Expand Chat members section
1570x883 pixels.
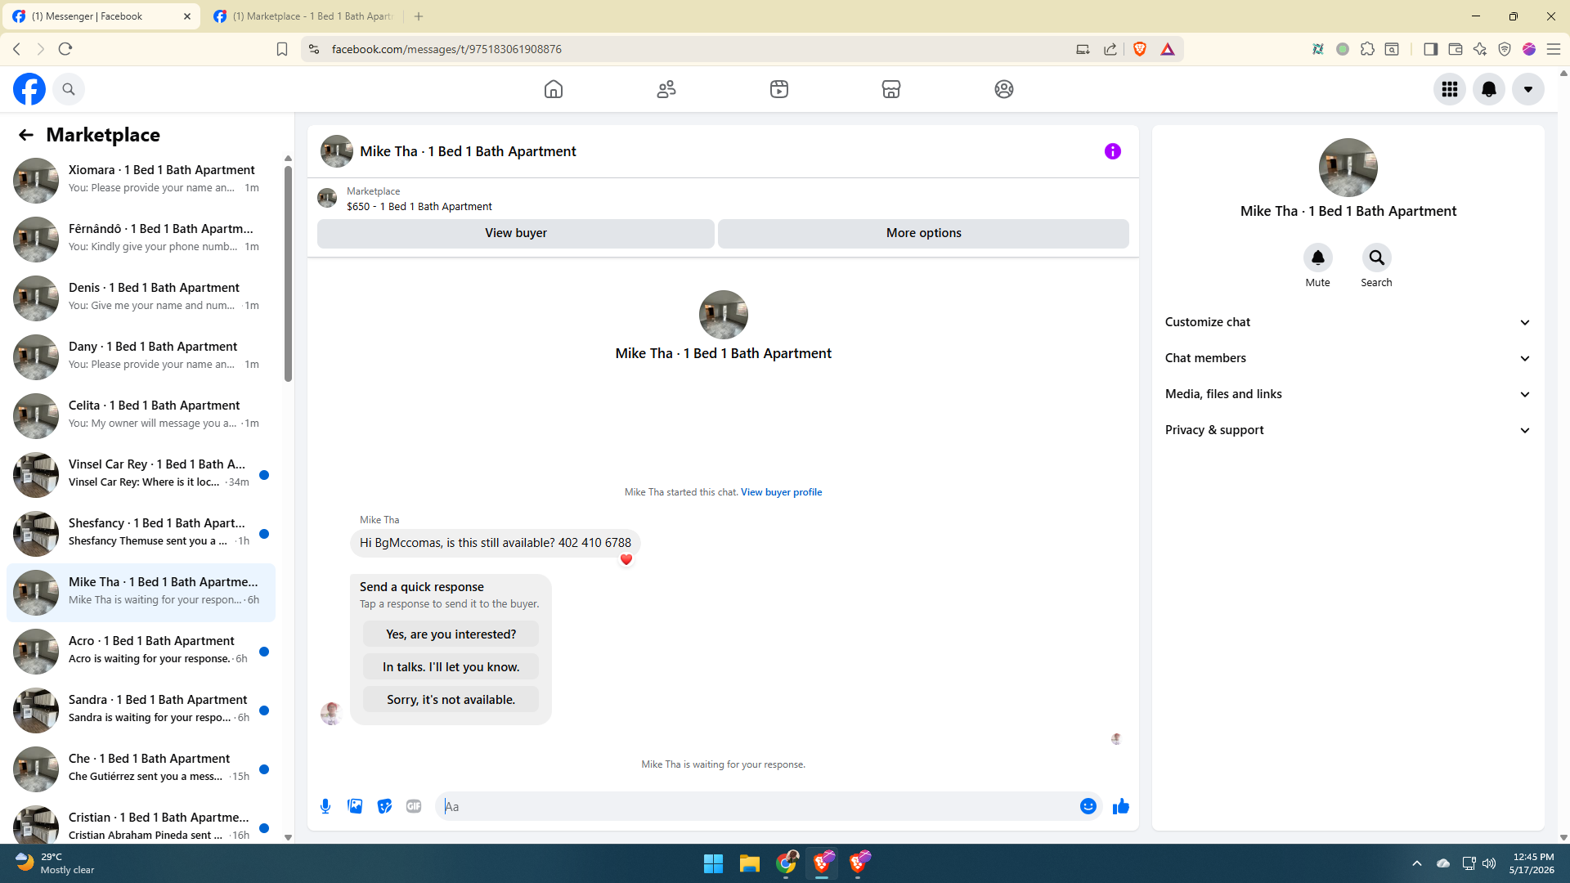[x=1348, y=358]
